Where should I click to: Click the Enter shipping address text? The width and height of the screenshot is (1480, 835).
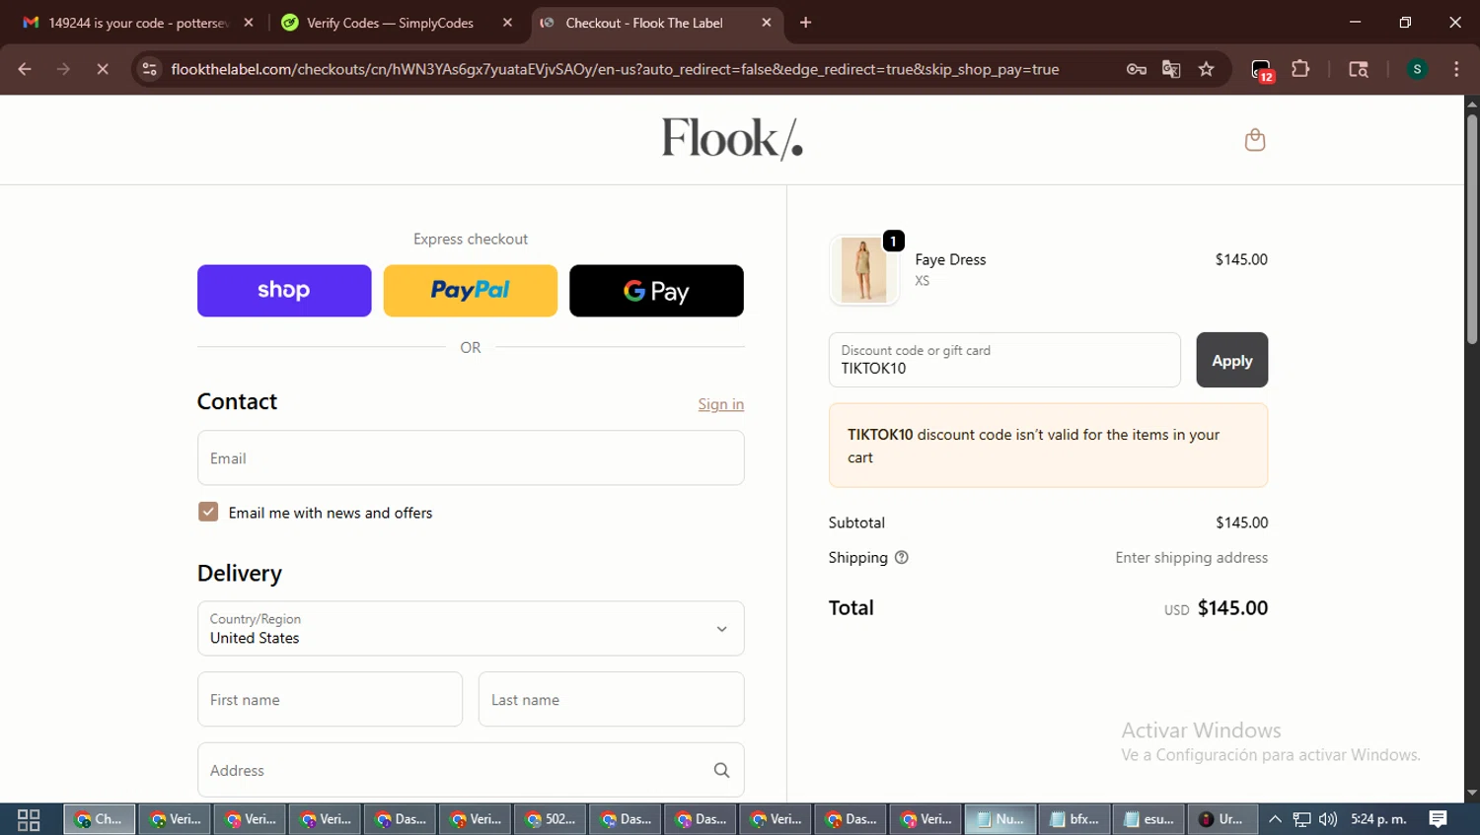tap(1191, 558)
